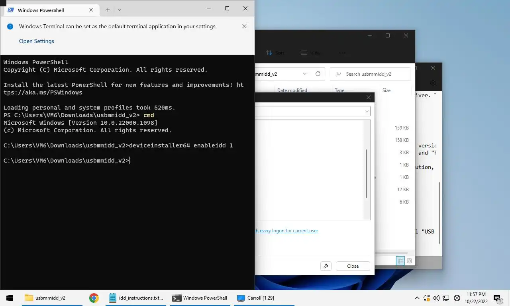Open the notification center icon
The width and height of the screenshot is (510, 306).
[497, 298]
